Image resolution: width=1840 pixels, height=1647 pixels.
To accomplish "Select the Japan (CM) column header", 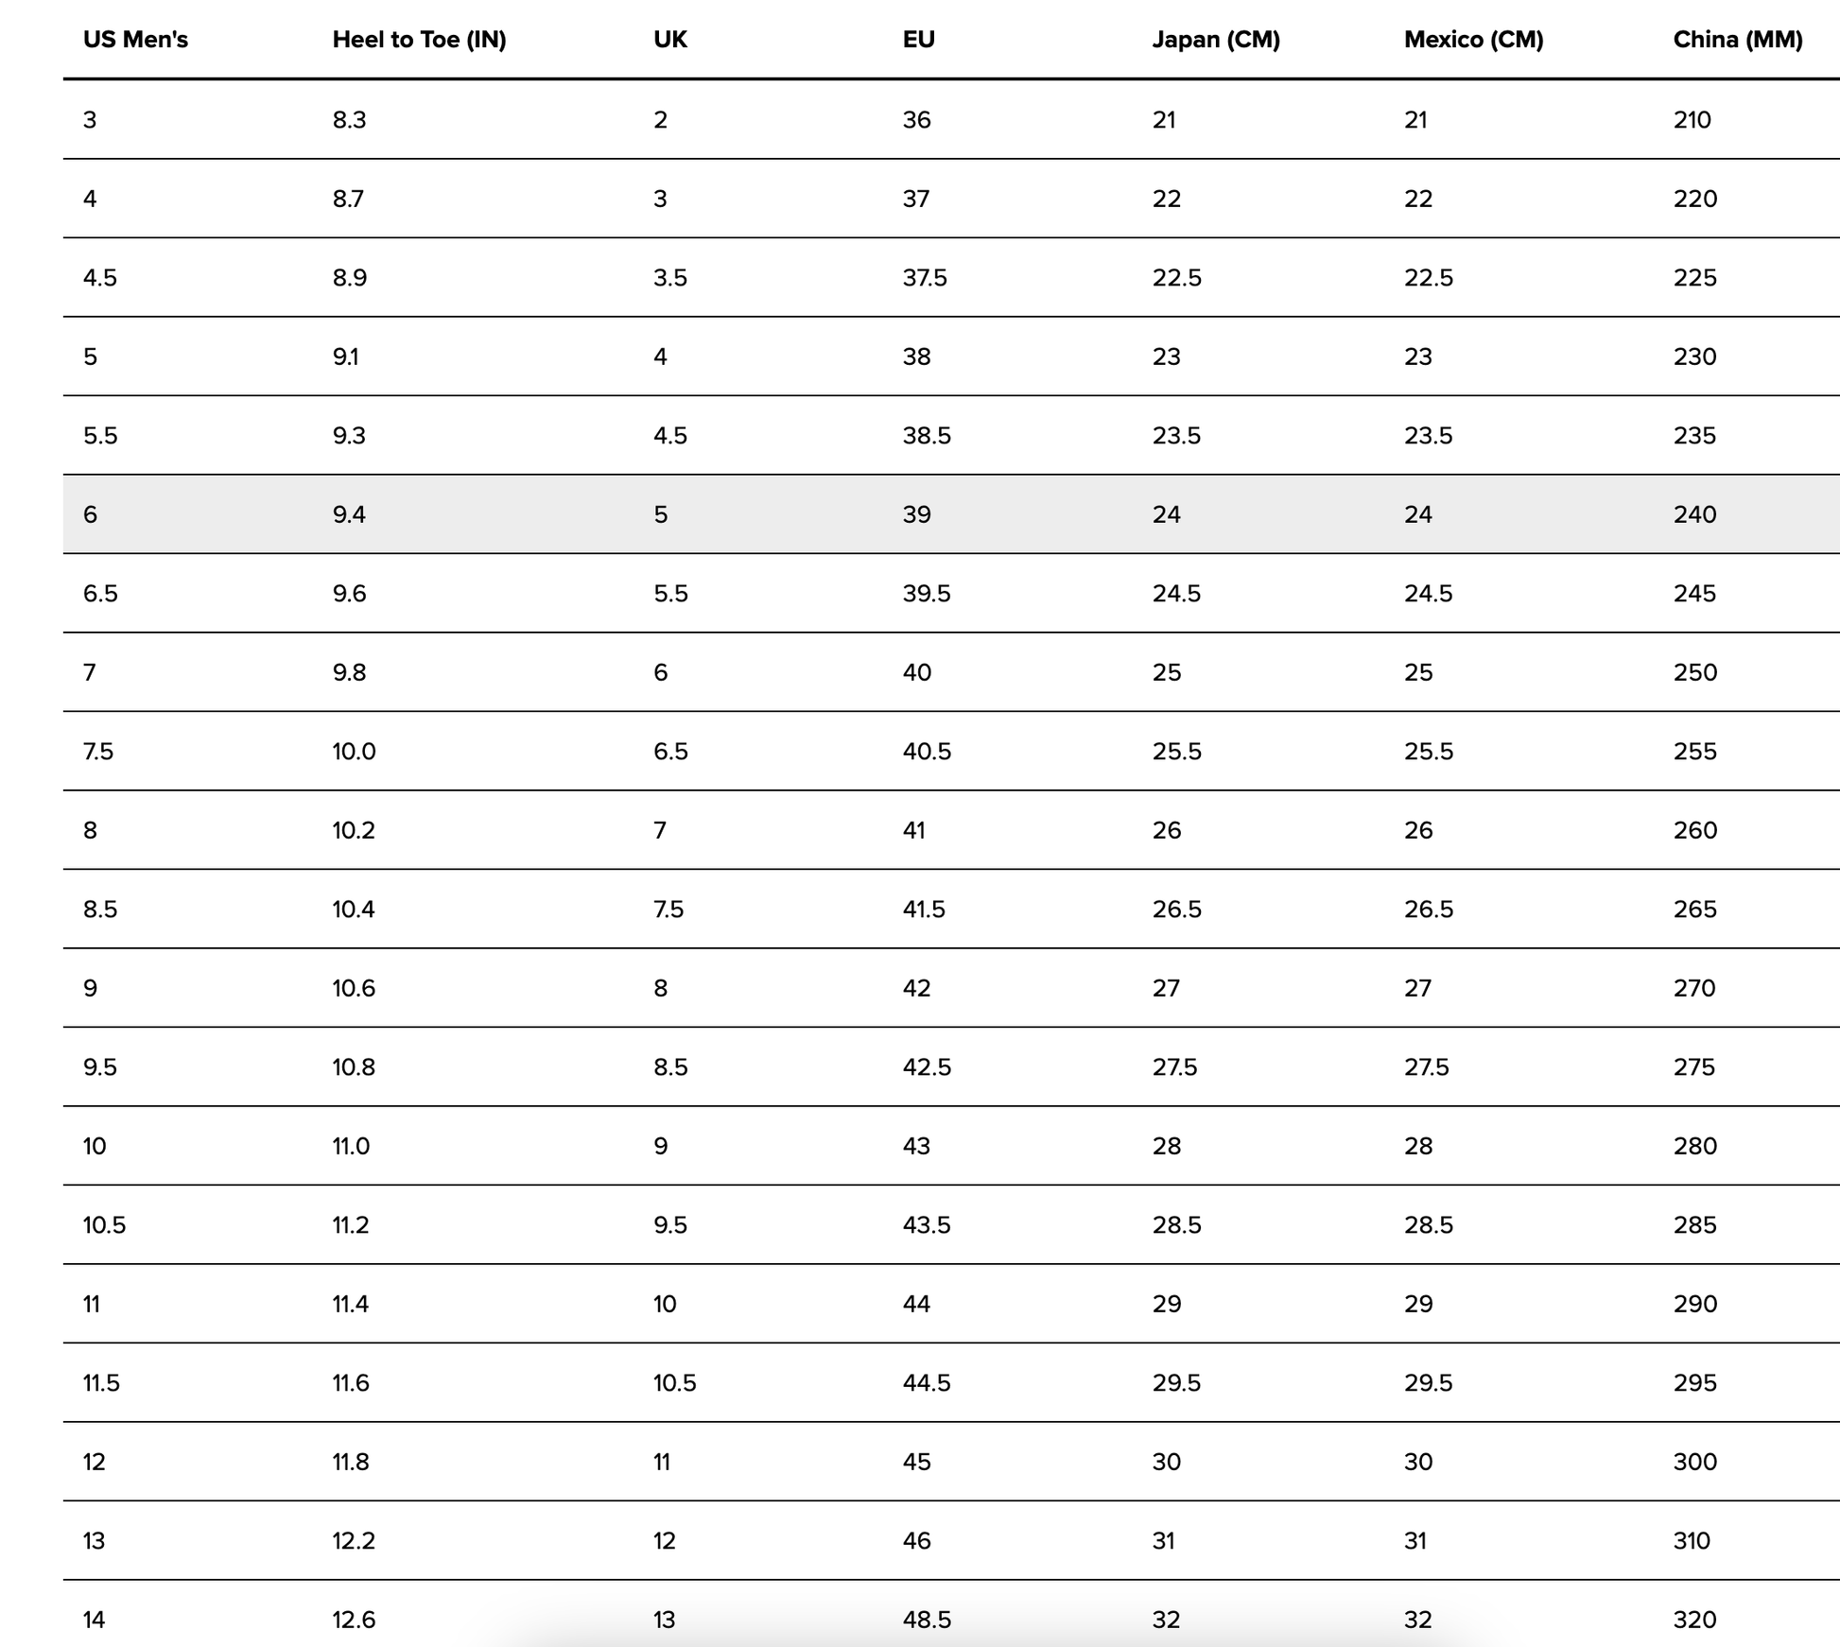I will click(x=1216, y=40).
